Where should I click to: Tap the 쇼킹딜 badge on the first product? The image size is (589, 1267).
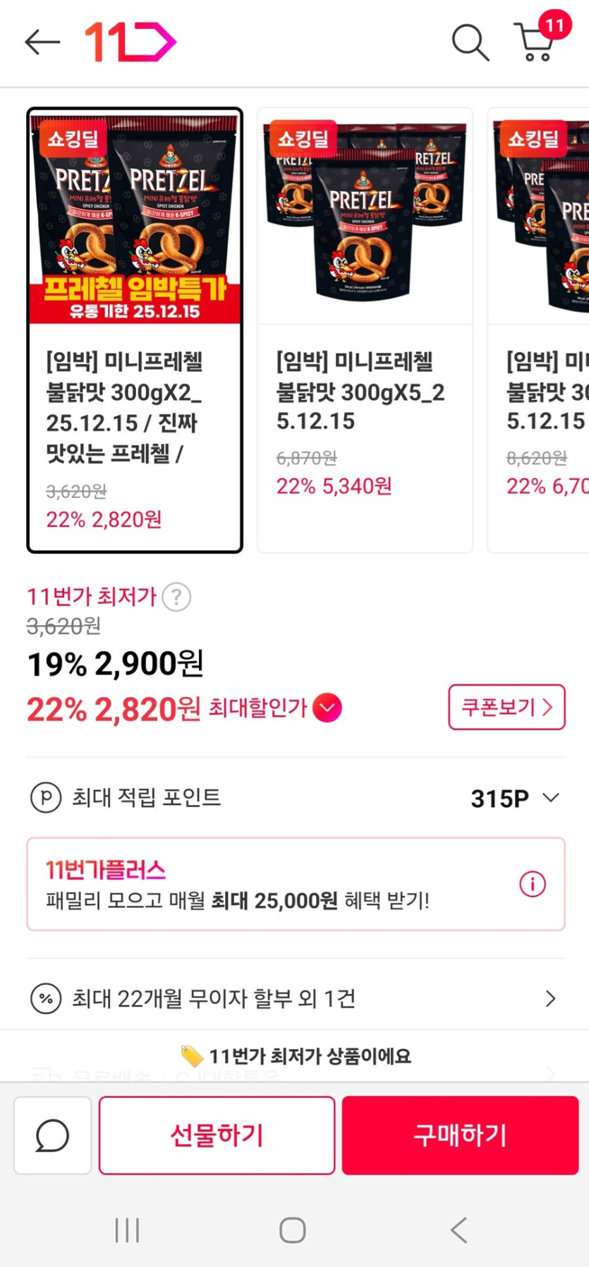[73, 138]
